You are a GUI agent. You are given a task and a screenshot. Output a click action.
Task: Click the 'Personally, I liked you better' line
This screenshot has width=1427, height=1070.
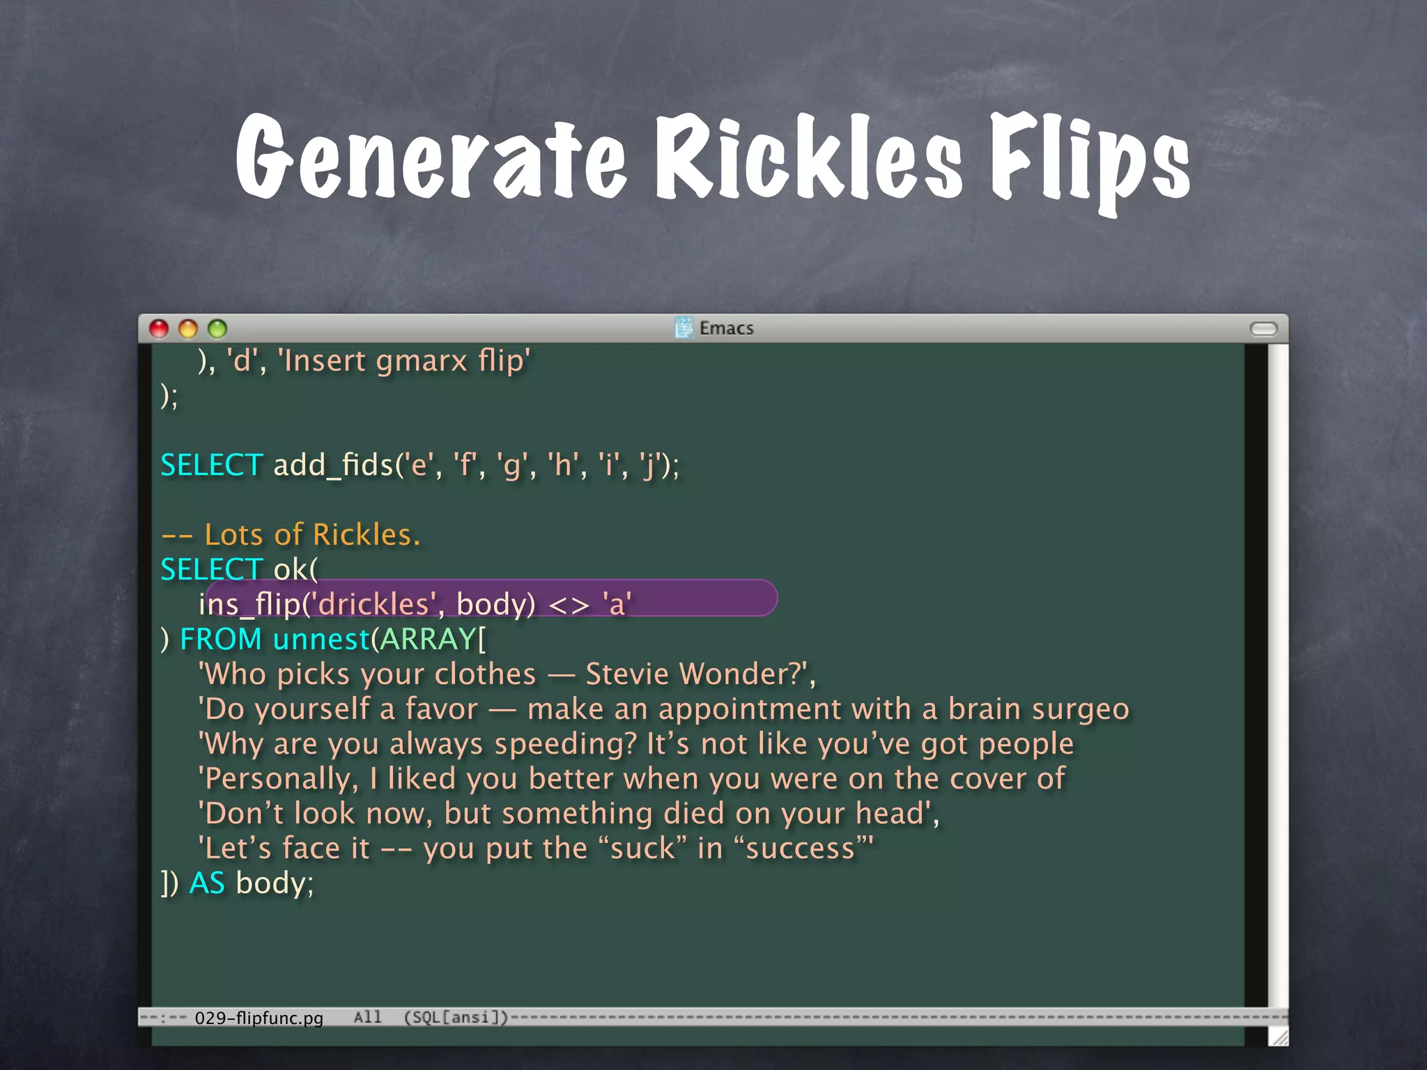coord(632,778)
